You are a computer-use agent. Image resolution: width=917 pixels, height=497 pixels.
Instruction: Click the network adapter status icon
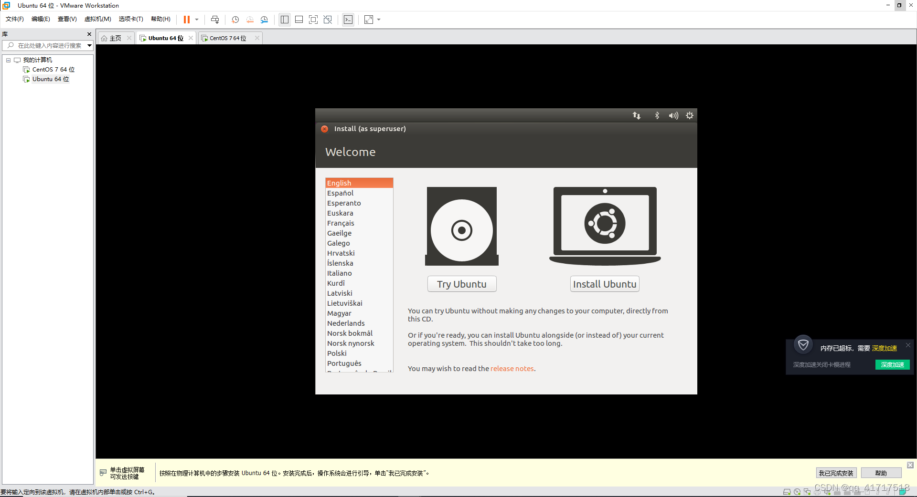pyautogui.click(x=807, y=492)
